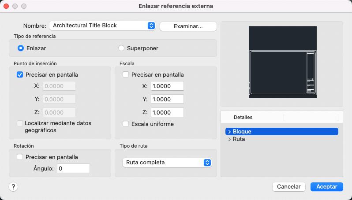This screenshot has width=352, height=200.
Task: Expand the Ruta details row
Action: pos(229,139)
